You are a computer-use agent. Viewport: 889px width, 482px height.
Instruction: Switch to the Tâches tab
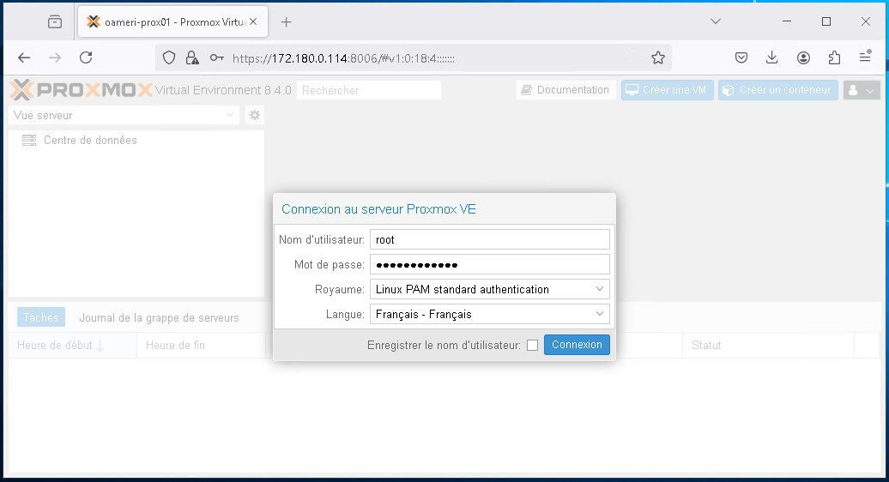point(41,317)
